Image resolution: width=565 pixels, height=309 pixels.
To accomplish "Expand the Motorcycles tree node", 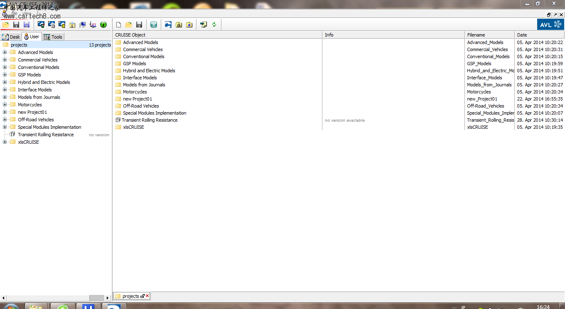I will click(5, 105).
